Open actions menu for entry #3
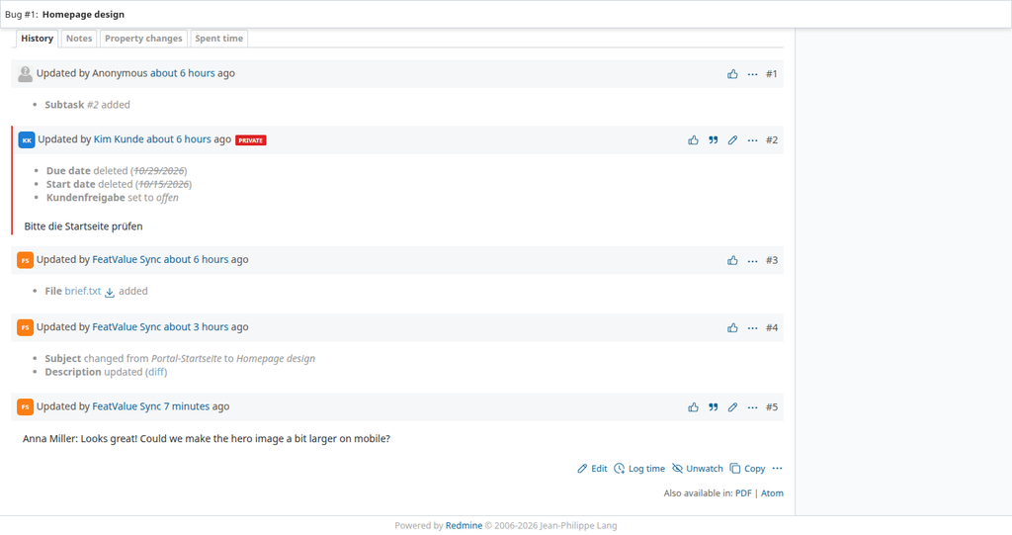 [x=752, y=260]
